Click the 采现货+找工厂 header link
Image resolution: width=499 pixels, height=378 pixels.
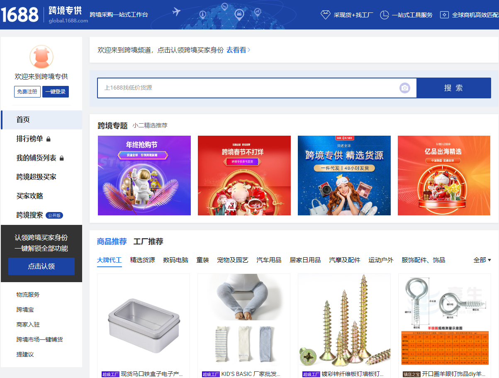pos(353,15)
